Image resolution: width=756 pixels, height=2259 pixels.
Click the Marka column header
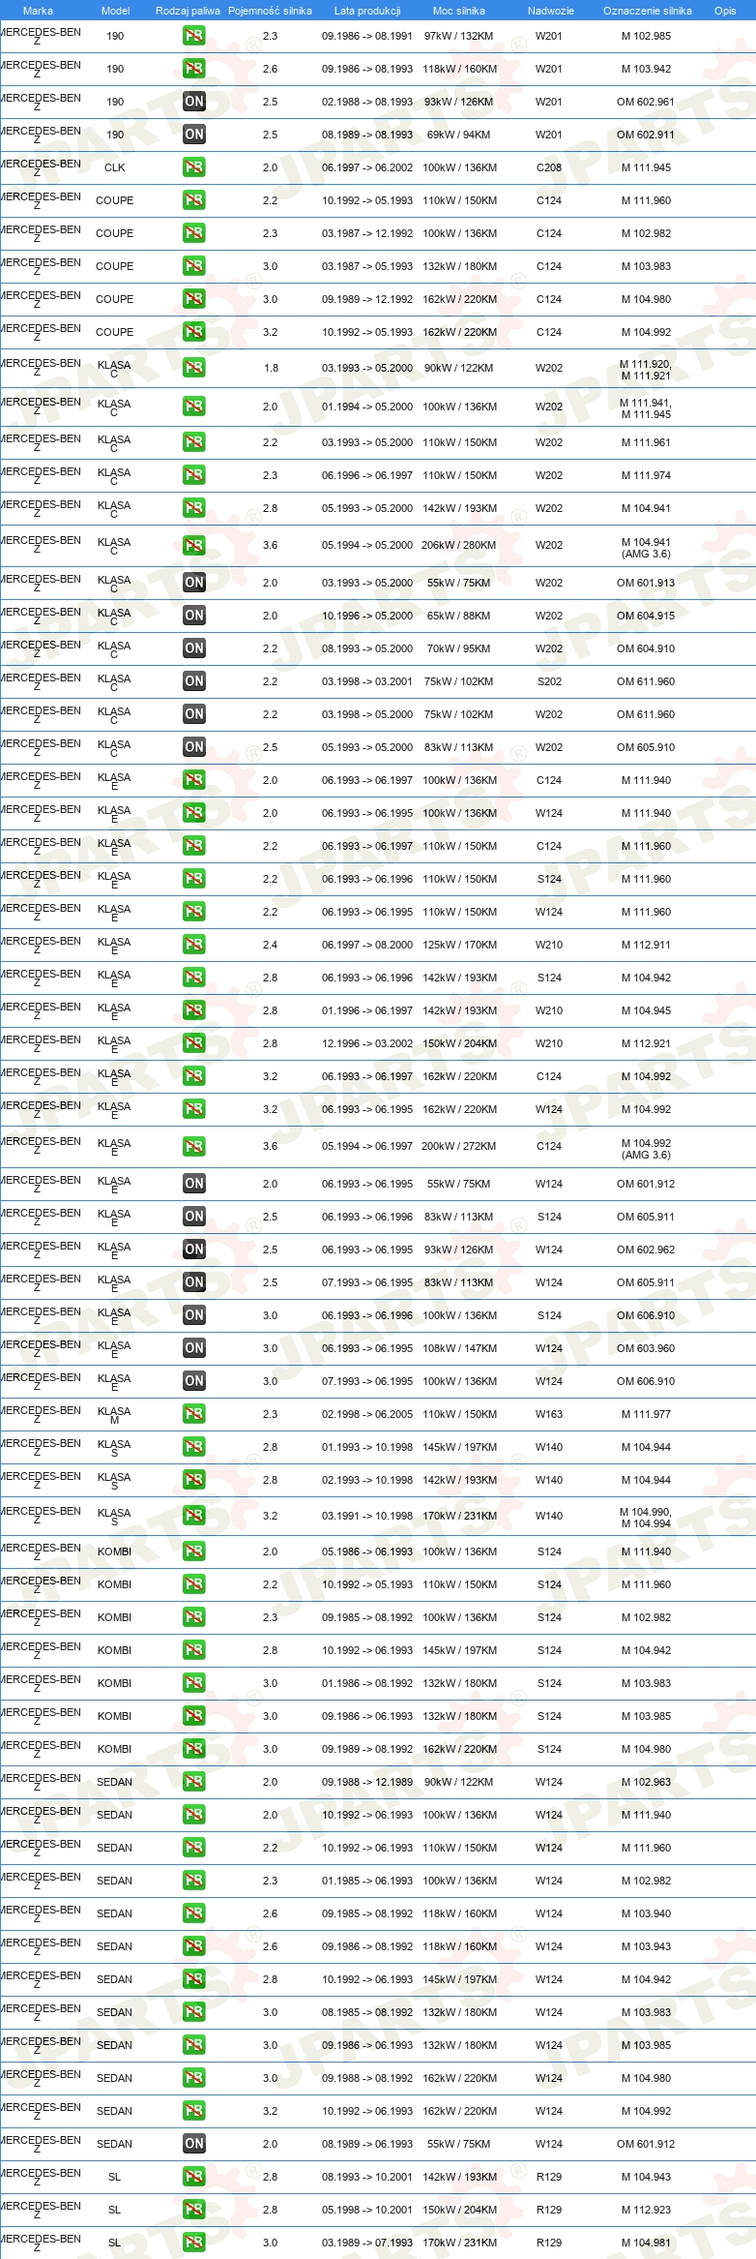coord(38,11)
